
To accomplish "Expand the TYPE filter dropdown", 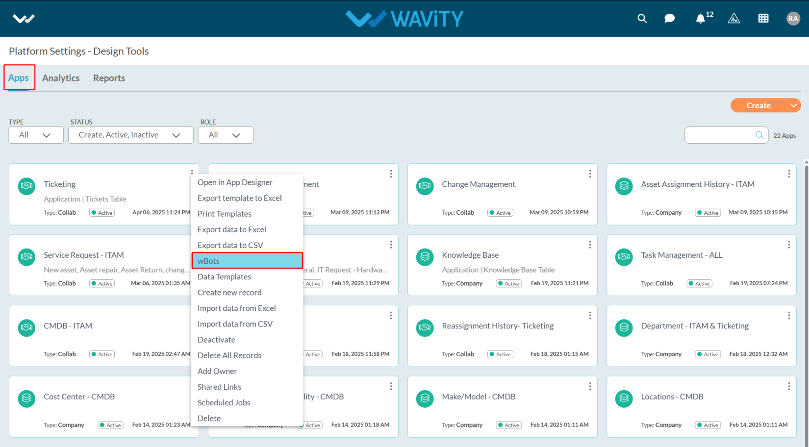I will (x=36, y=135).
